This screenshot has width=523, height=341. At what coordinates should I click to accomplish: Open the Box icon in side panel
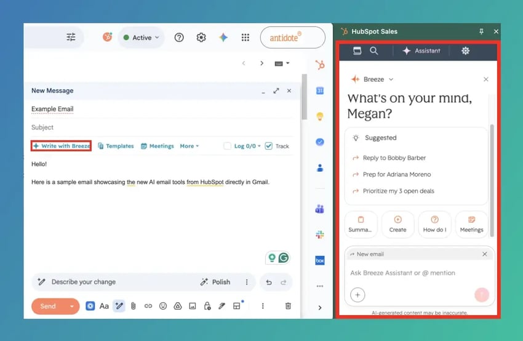click(x=320, y=260)
